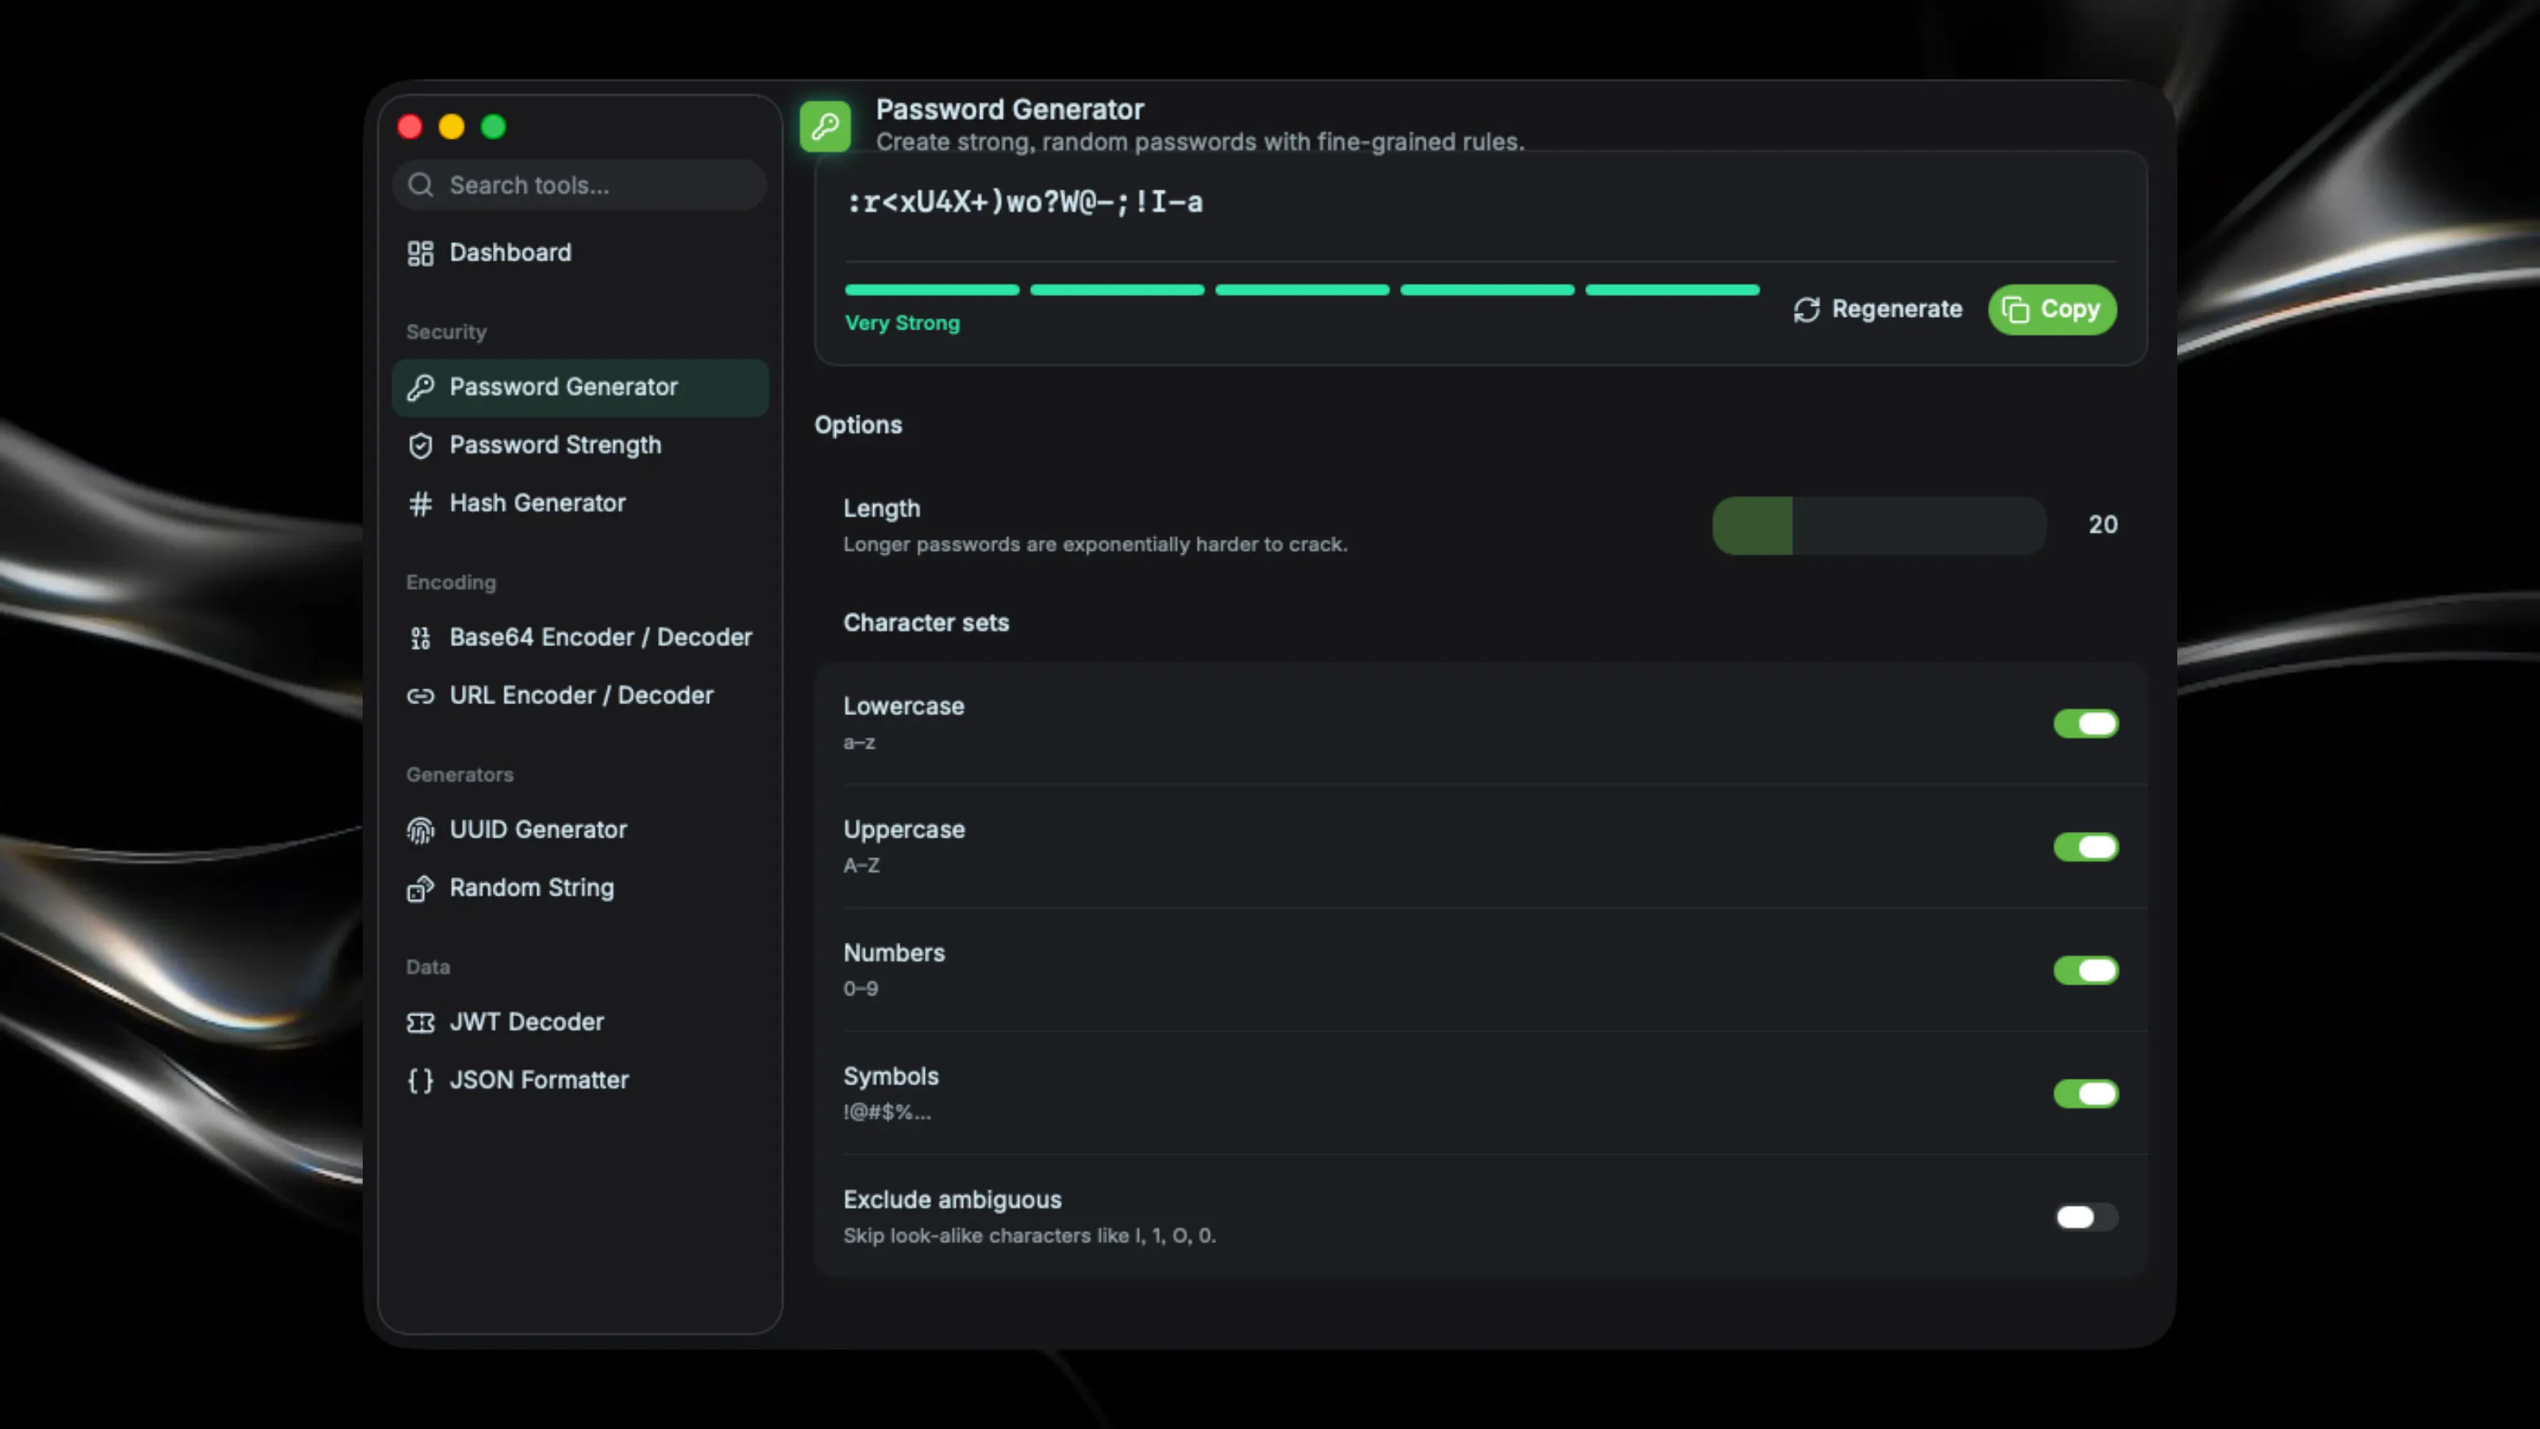Click the 'Create strong, random passwords' subtitle
Viewport: 2540px width, 1429px height.
[x=1200, y=142]
